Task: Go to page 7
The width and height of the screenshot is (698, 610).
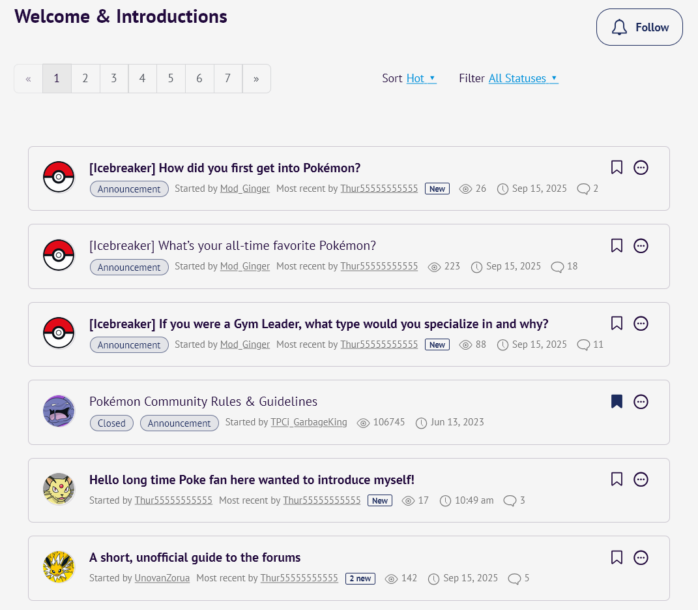Action: click(x=228, y=79)
